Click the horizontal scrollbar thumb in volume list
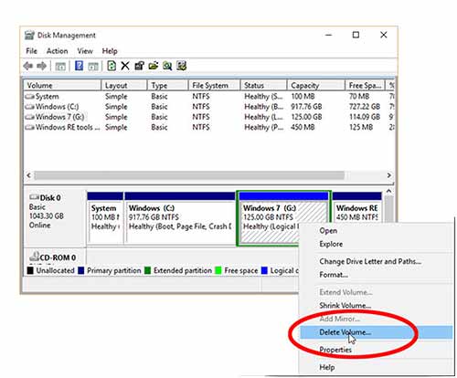The width and height of the screenshot is (457, 378). tap(189, 175)
